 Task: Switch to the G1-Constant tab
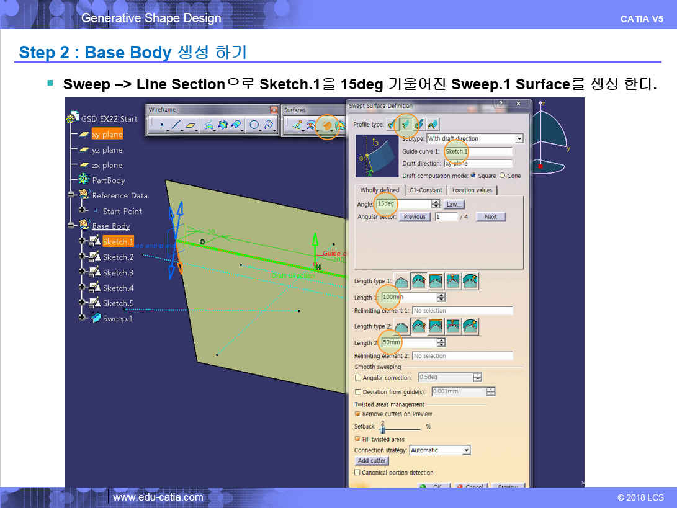[x=425, y=190]
